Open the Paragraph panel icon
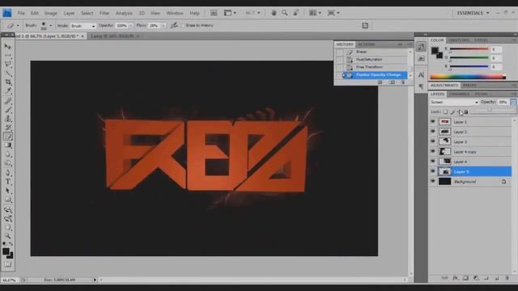The width and height of the screenshot is (518, 291). coord(421,86)
